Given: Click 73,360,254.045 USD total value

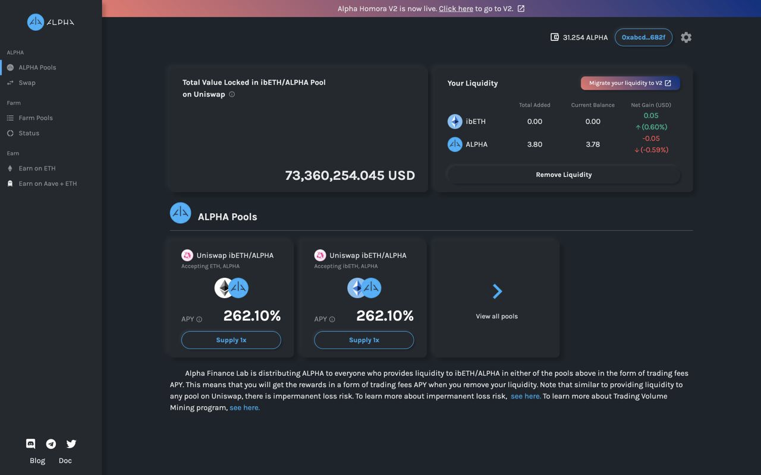Looking at the screenshot, I should pyautogui.click(x=350, y=175).
